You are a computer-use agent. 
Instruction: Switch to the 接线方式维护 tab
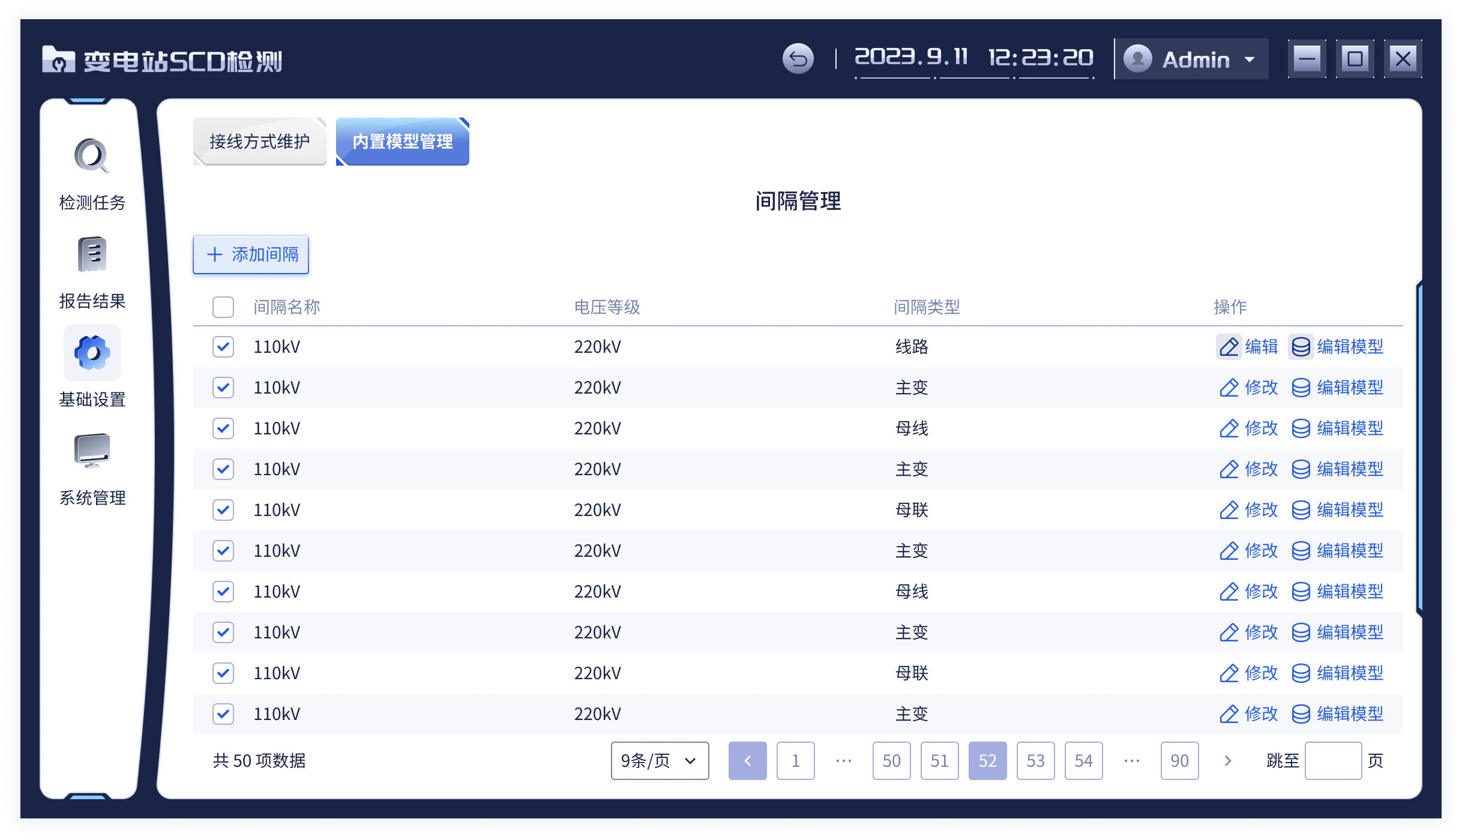[x=259, y=142]
